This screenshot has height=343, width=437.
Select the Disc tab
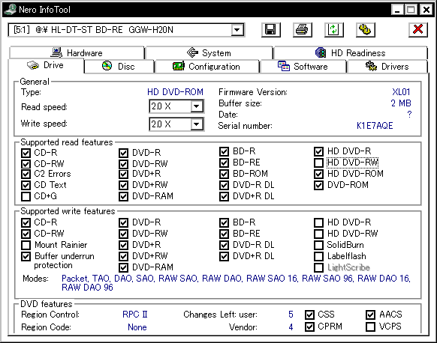click(119, 67)
